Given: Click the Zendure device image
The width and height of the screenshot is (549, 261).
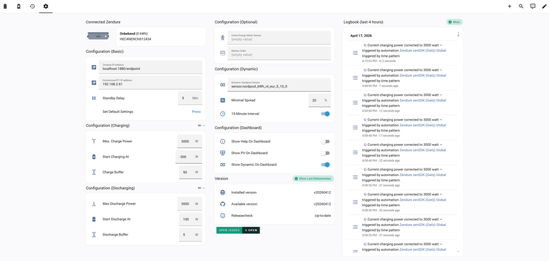Looking at the screenshot, I should (98, 36).
